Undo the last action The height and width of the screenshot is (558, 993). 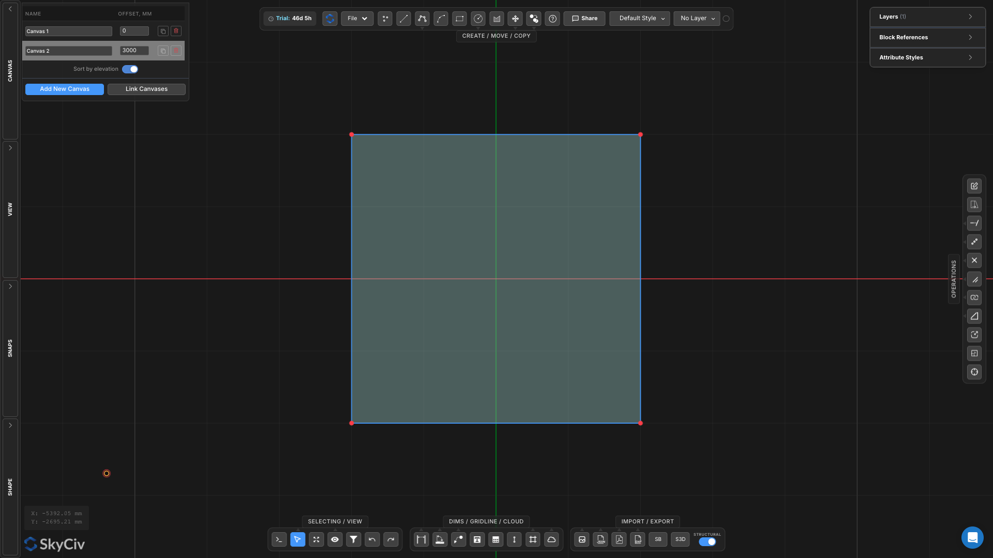point(372,539)
